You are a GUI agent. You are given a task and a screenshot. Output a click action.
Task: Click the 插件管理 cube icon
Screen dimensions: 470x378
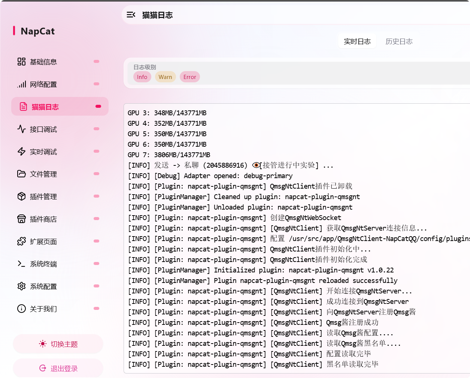[21, 196]
